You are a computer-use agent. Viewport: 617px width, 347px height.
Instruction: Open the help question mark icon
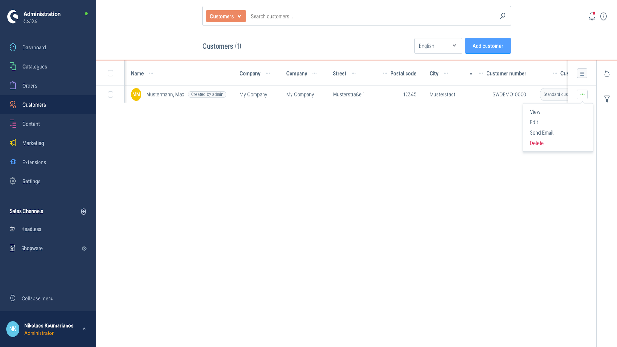tap(604, 16)
